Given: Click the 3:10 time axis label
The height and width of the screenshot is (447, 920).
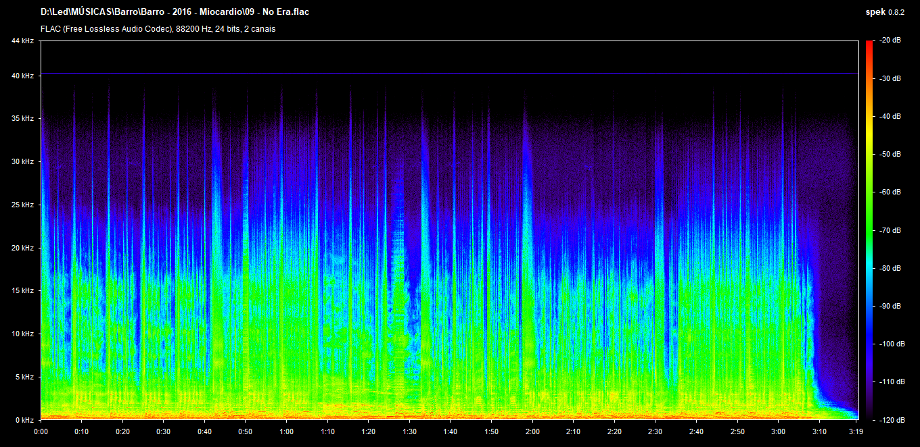Looking at the screenshot, I should 819,431.
